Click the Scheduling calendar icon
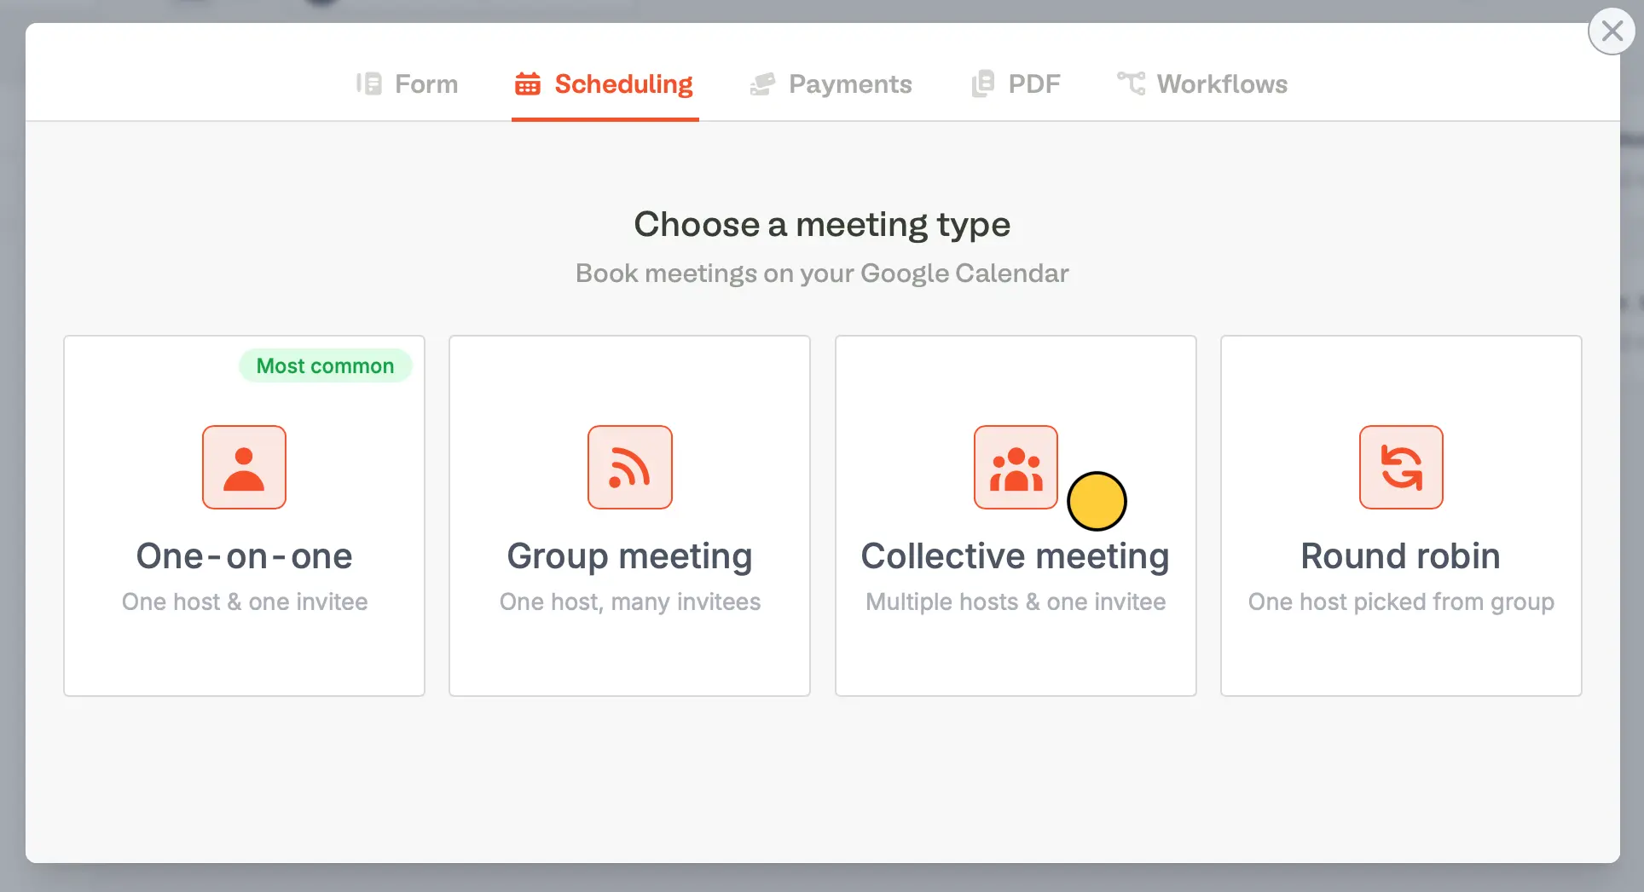This screenshot has height=892, width=1644. pyautogui.click(x=528, y=83)
